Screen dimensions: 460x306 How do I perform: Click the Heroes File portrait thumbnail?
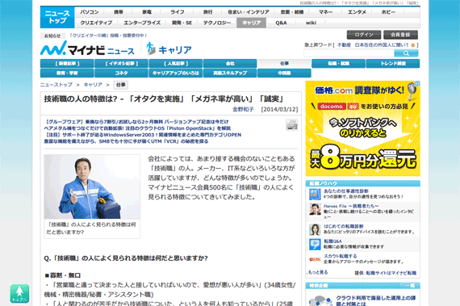[315, 209]
